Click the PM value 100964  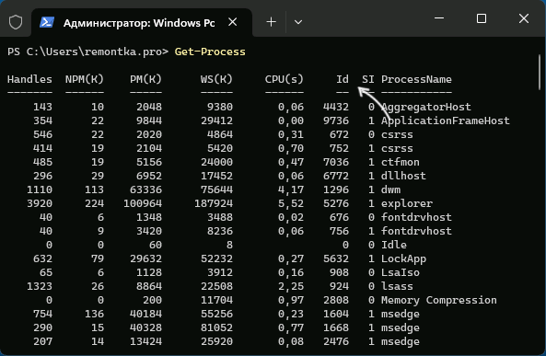point(143,203)
